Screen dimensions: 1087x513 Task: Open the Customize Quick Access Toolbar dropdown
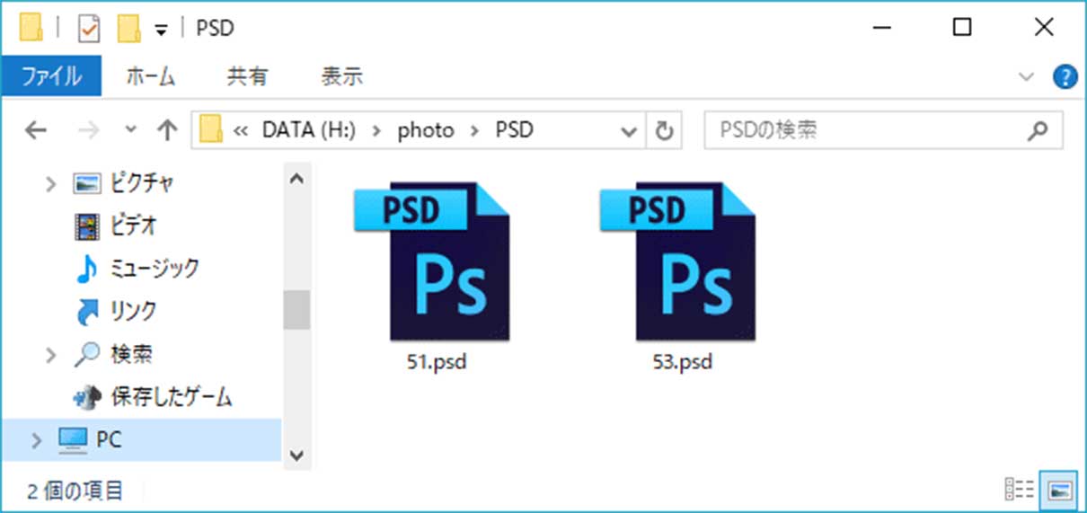[x=161, y=30]
